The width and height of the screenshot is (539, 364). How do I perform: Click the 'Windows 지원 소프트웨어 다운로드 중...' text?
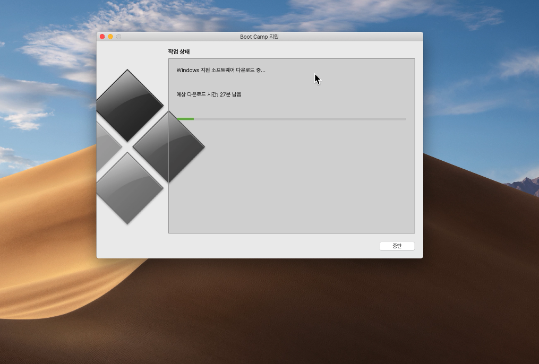pyautogui.click(x=221, y=70)
